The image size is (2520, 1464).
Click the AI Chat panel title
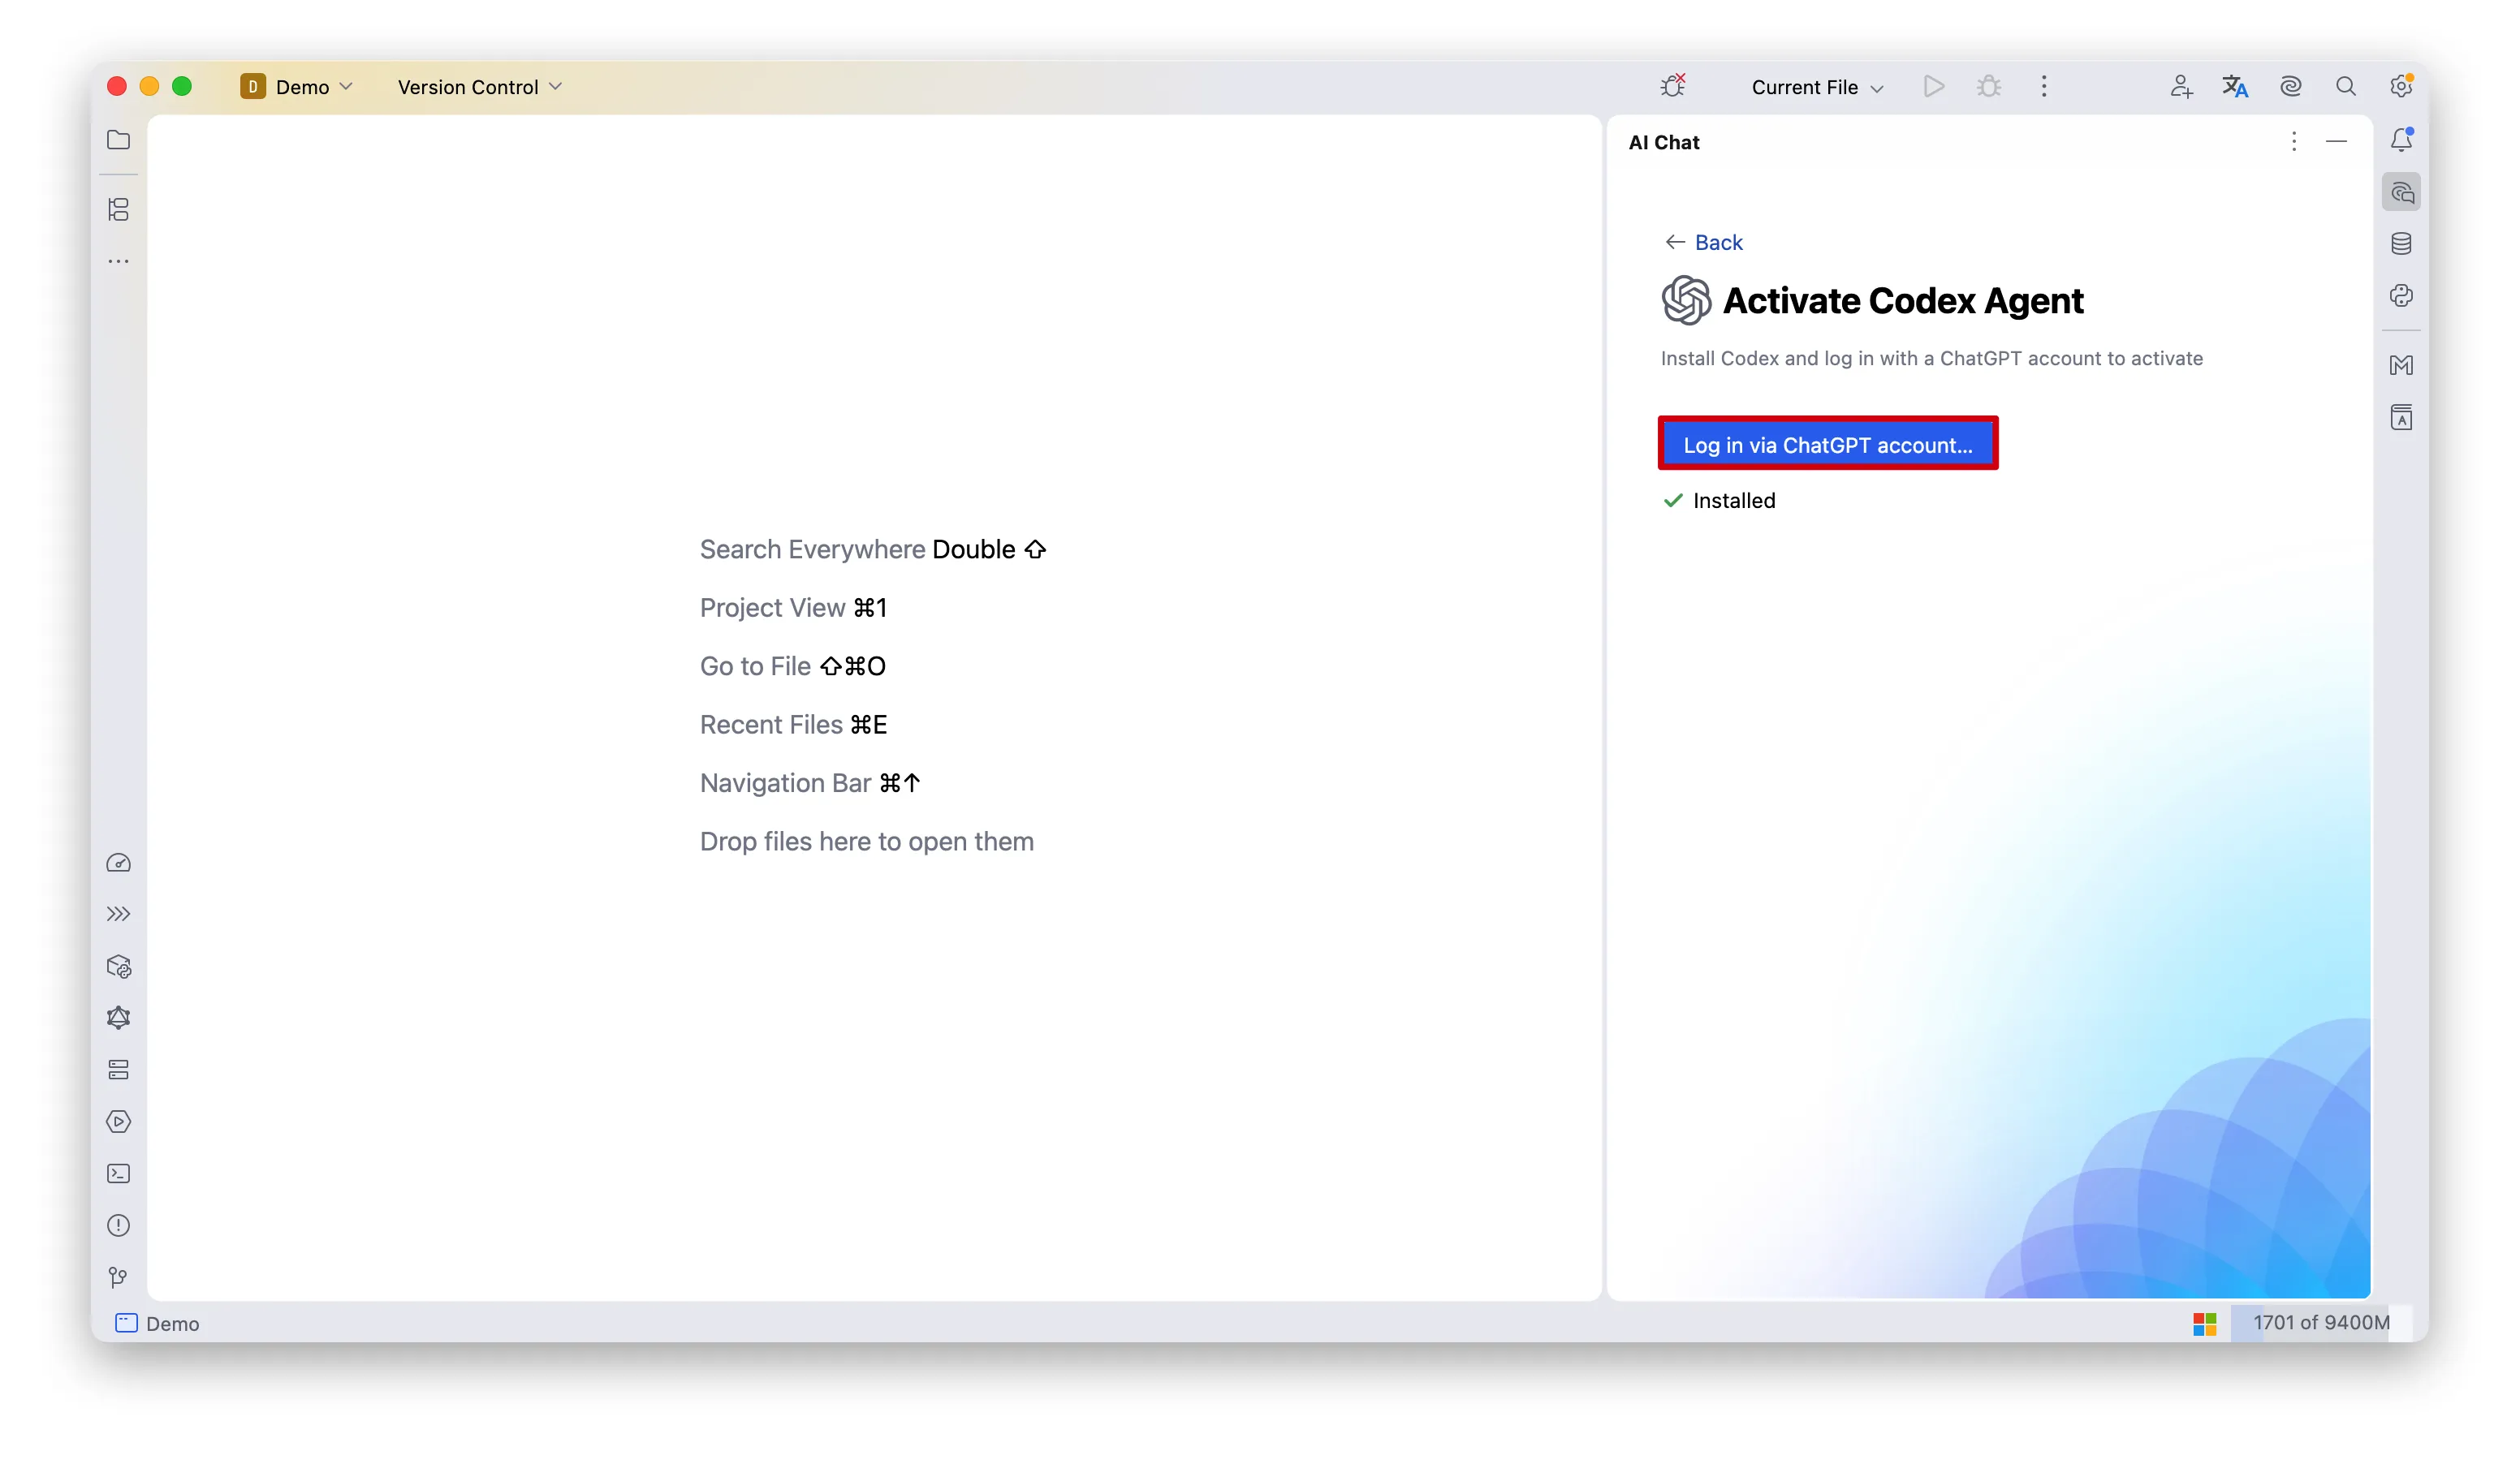(x=1664, y=142)
